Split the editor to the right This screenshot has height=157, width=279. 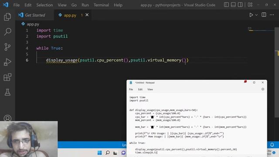tap(264, 15)
